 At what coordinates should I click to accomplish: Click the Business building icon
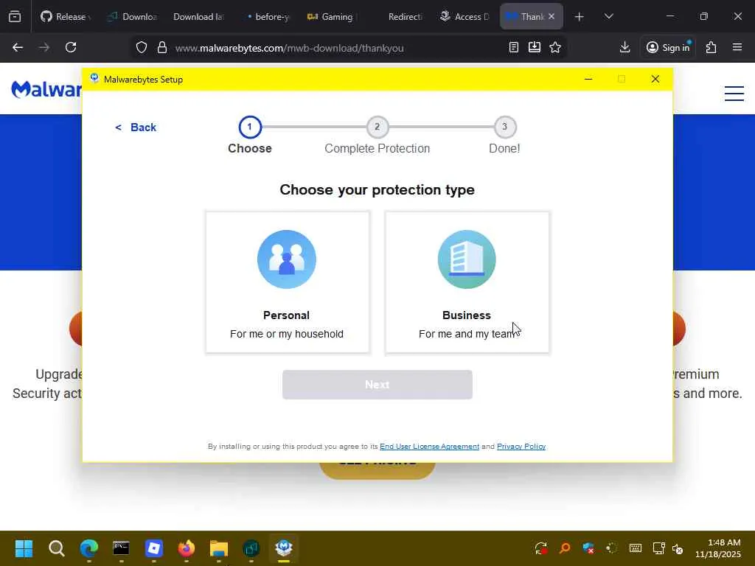(467, 259)
